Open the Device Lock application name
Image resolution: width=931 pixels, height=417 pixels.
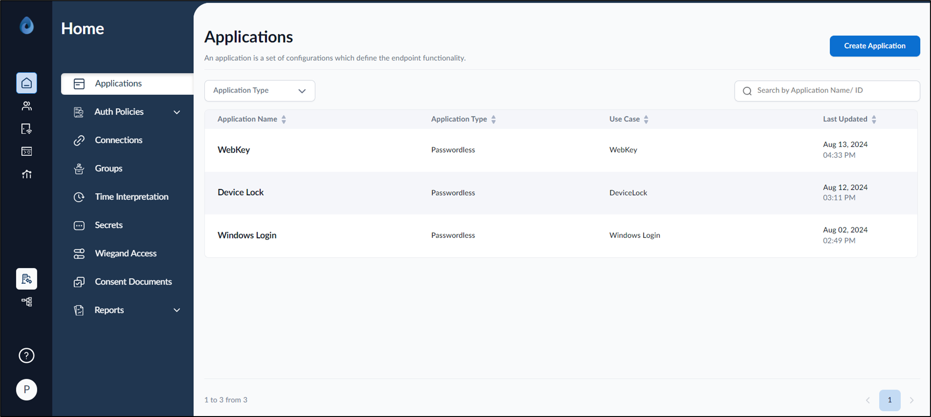(241, 192)
